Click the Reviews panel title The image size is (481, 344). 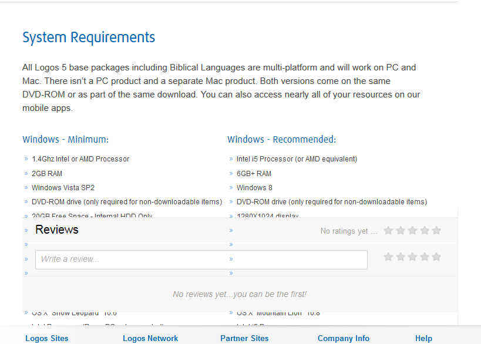57,230
